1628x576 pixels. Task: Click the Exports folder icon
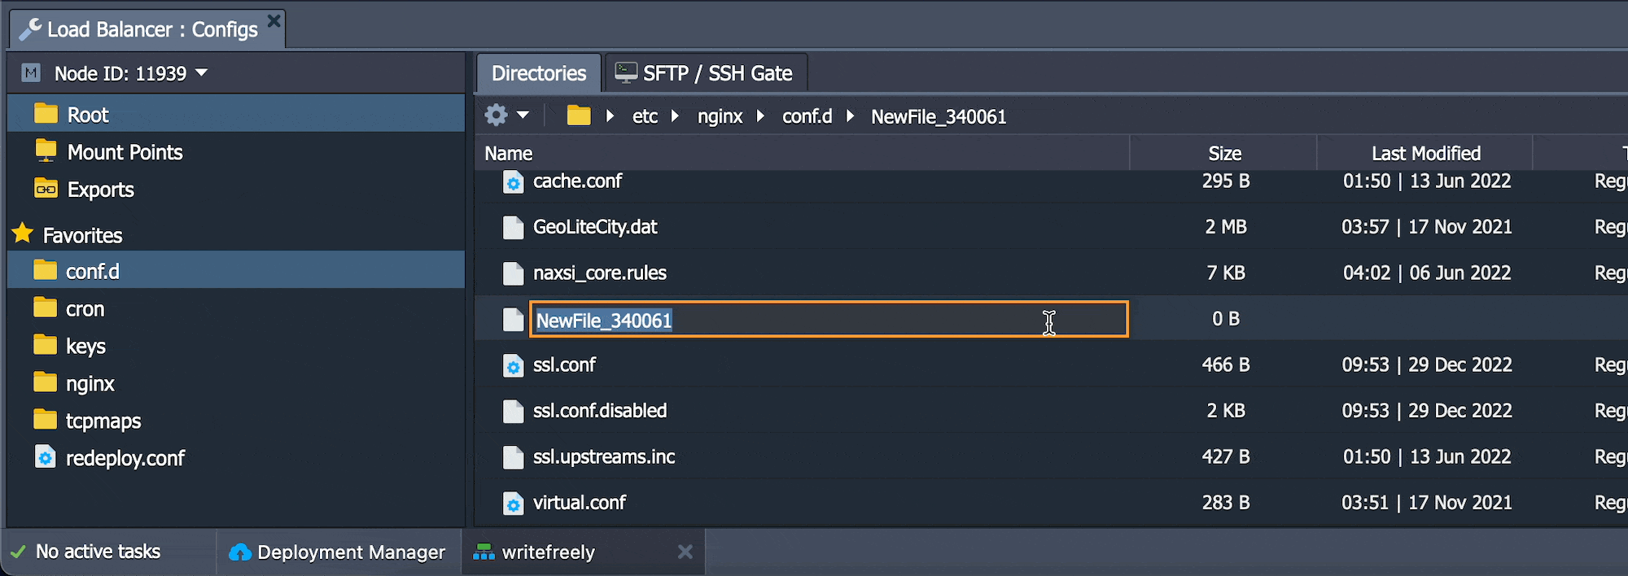click(46, 189)
